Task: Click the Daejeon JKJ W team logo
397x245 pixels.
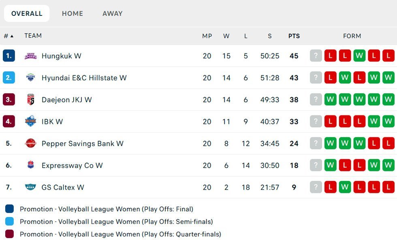Action: [30, 100]
